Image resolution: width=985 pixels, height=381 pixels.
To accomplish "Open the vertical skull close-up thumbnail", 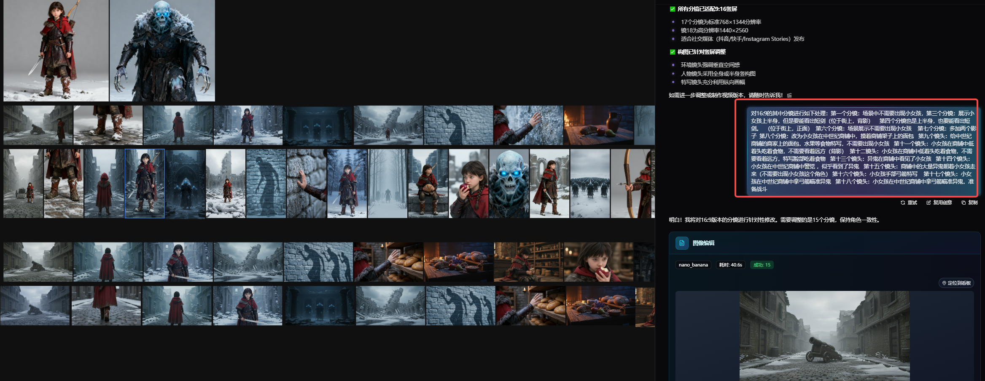I will click(x=509, y=184).
